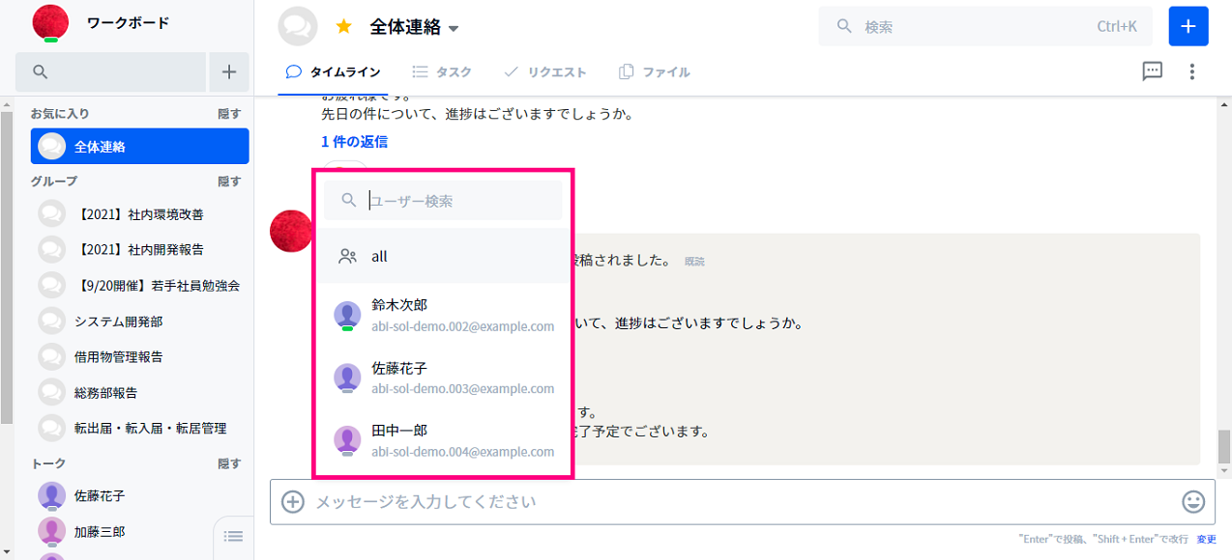The height and width of the screenshot is (560, 1232).
Task: Select all in the mention list
Action: [x=443, y=257]
